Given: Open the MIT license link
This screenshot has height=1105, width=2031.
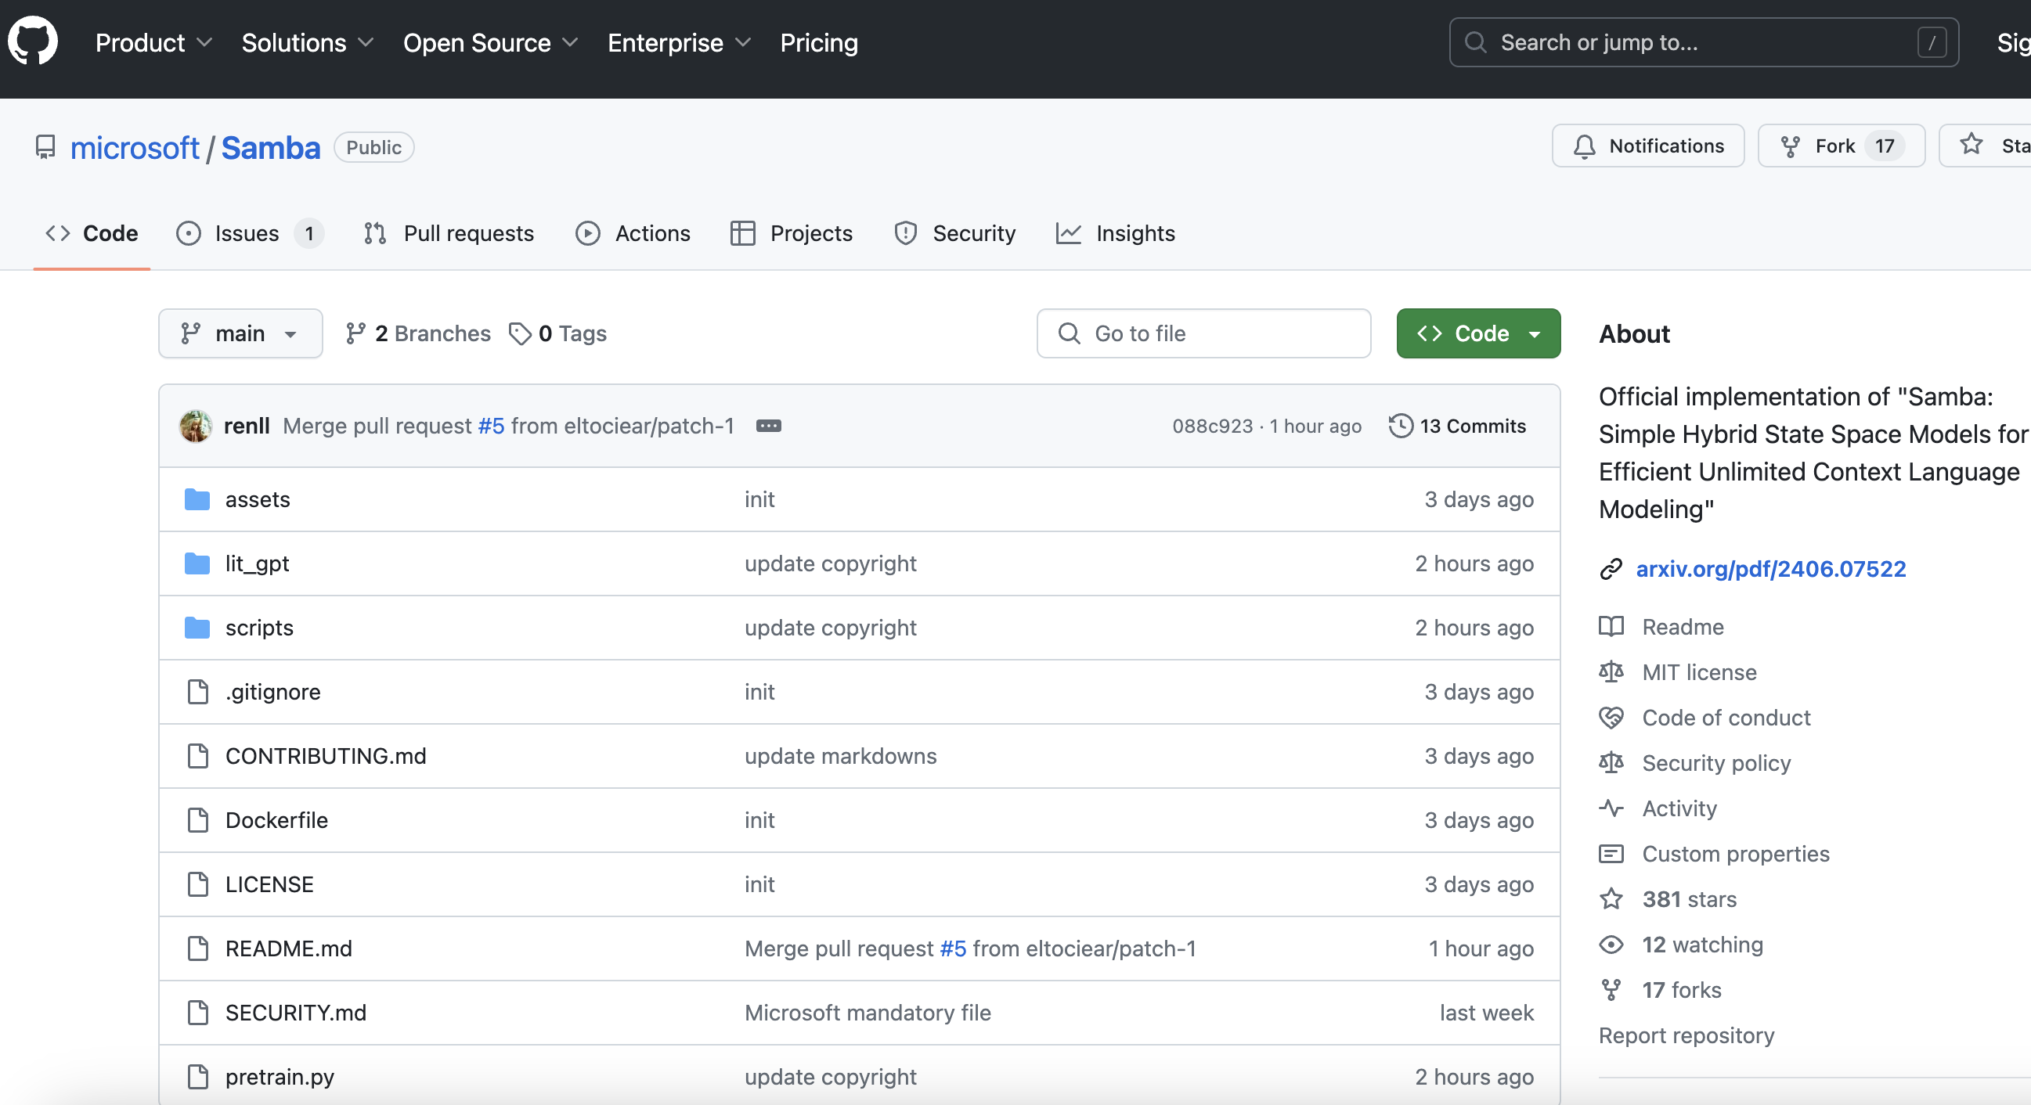Looking at the screenshot, I should [x=1699, y=671].
